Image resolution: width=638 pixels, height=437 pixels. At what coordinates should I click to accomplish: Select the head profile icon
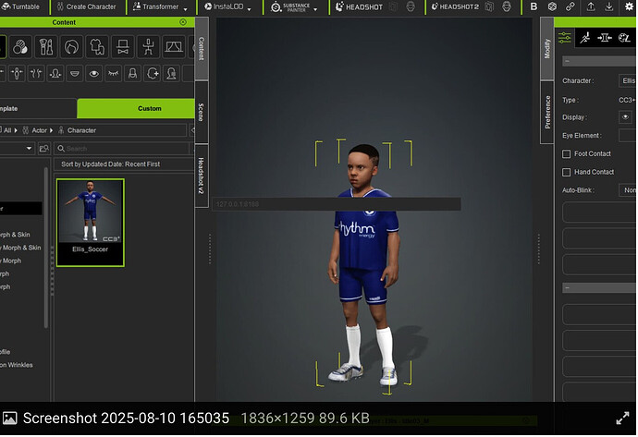pyautogui.click(x=171, y=74)
